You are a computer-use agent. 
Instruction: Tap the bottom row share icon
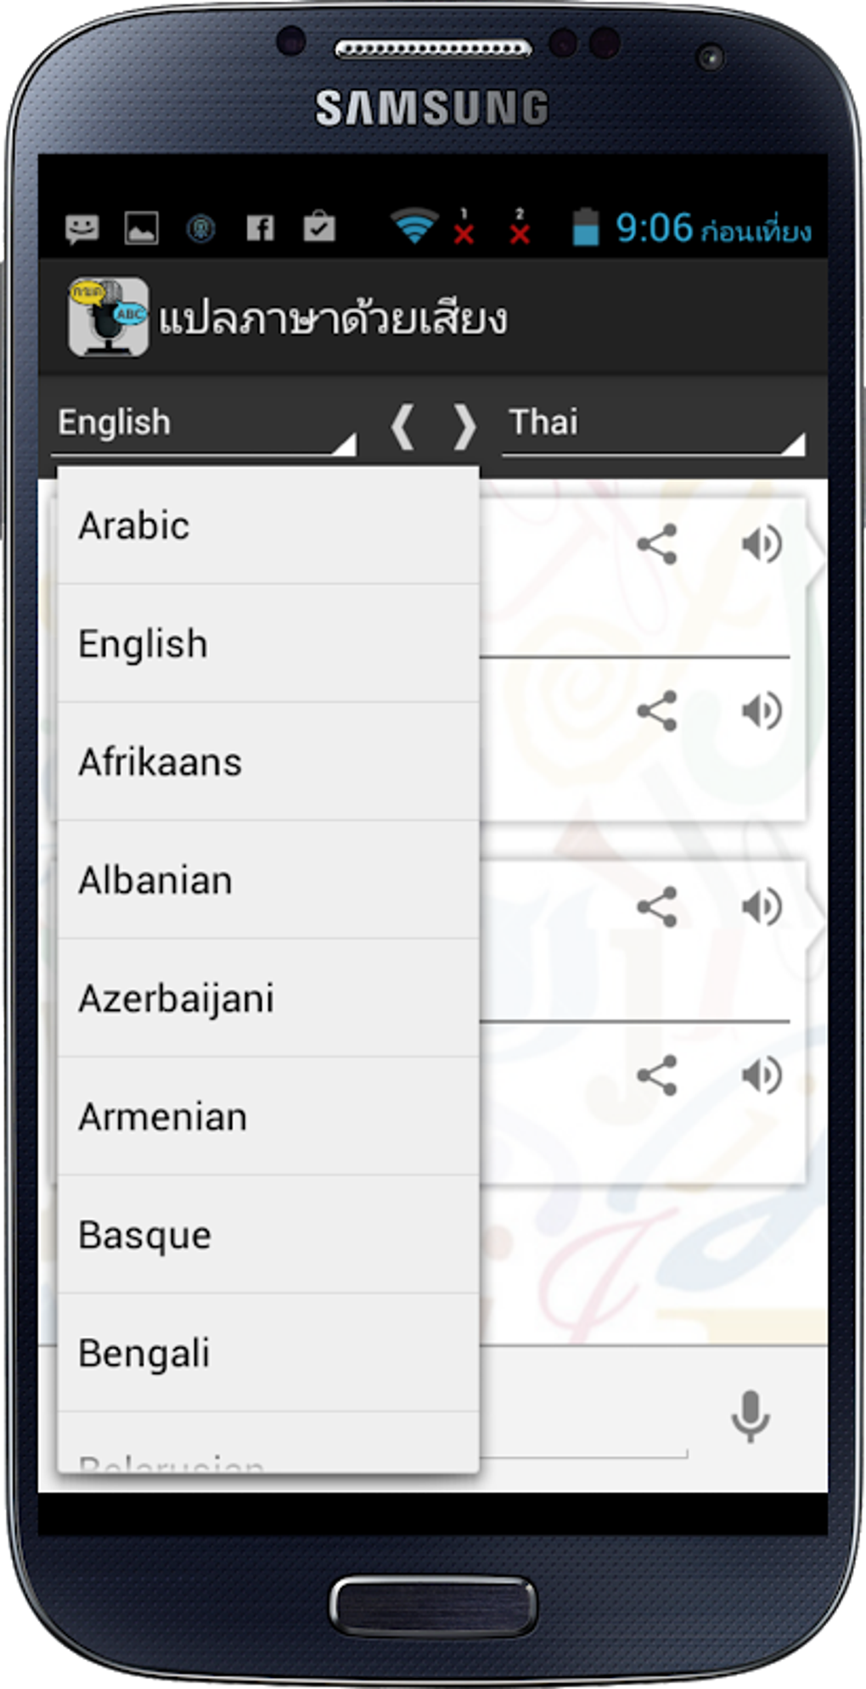(657, 1075)
